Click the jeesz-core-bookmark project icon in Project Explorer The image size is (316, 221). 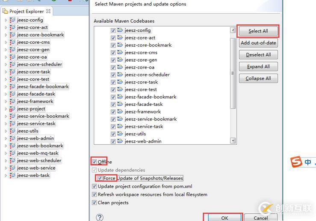(12, 35)
